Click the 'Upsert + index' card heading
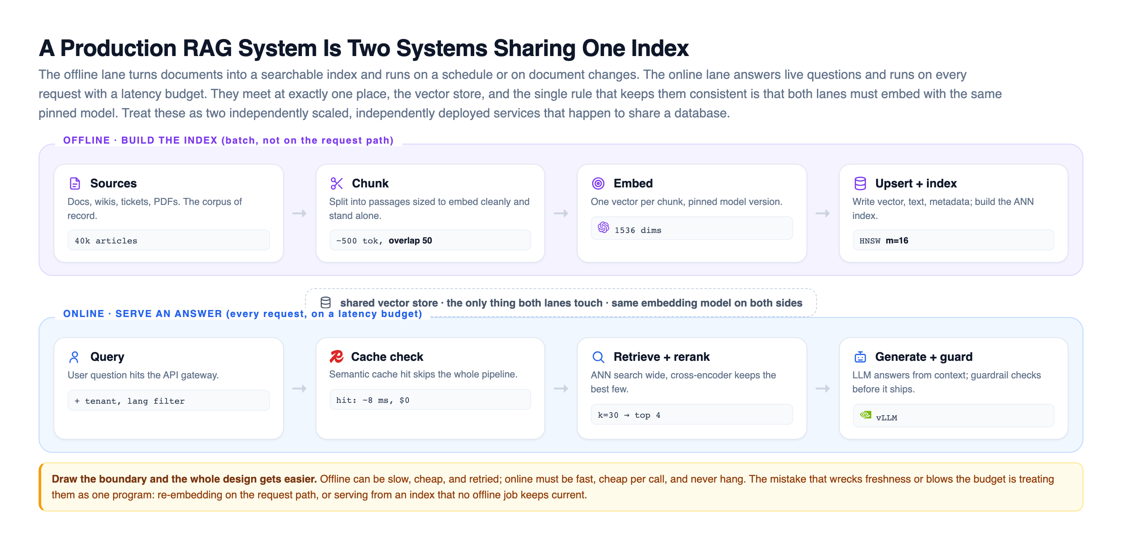This screenshot has width=1122, height=543. (916, 183)
